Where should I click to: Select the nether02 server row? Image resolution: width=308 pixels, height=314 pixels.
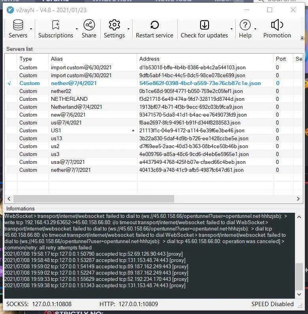(x=154, y=91)
